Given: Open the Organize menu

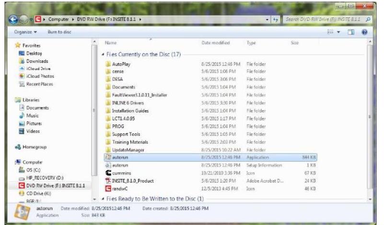Looking at the screenshot, I should point(25,32).
